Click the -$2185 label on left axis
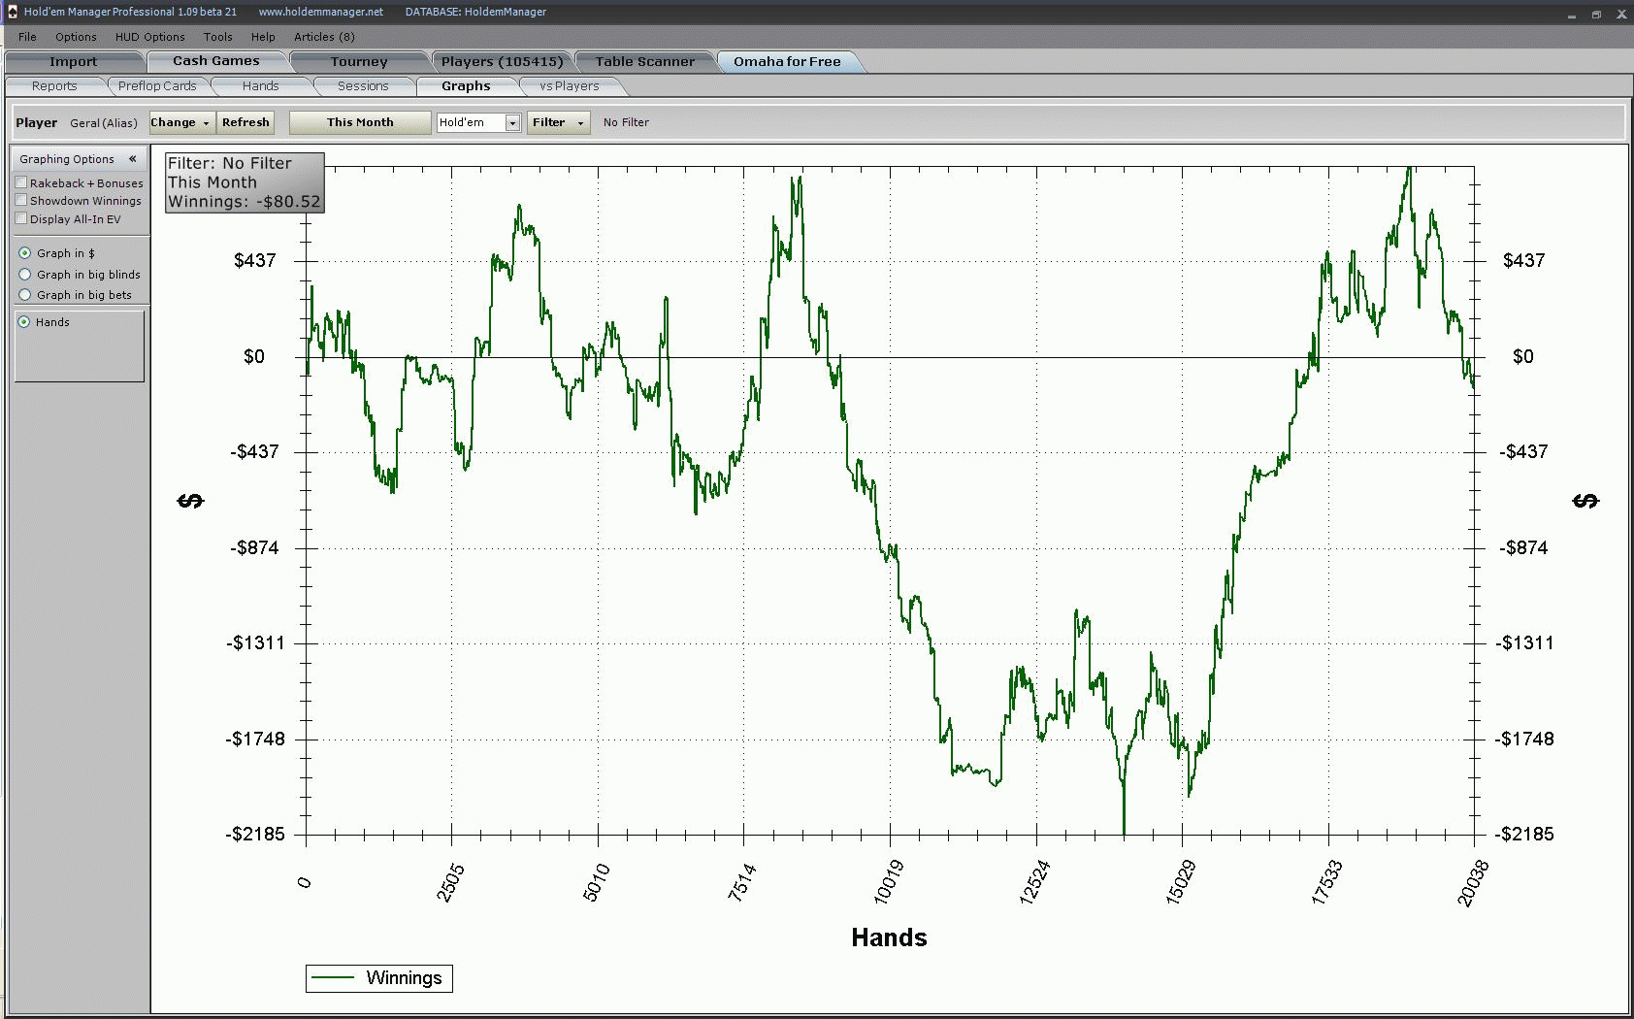Image resolution: width=1634 pixels, height=1019 pixels. pyautogui.click(x=256, y=835)
